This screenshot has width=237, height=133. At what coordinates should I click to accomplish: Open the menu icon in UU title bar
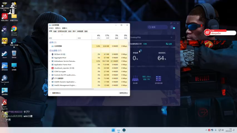coord(171,23)
